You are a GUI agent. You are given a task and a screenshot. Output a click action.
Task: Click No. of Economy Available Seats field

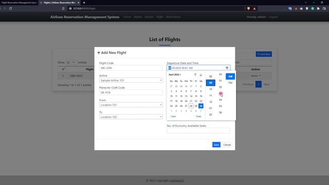(198, 131)
